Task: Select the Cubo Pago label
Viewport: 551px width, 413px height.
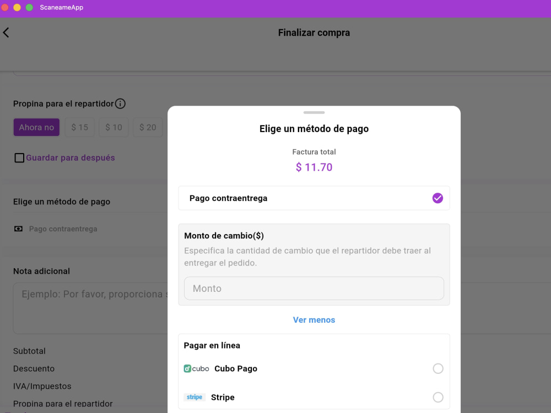Action: pyautogui.click(x=236, y=368)
